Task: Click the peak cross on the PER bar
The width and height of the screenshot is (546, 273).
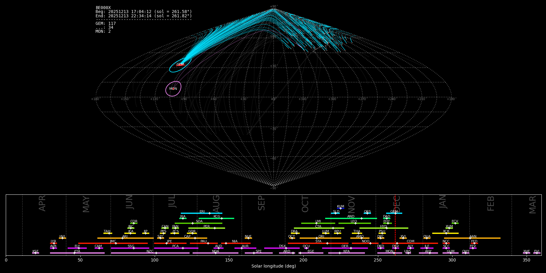Action: click(215, 228)
